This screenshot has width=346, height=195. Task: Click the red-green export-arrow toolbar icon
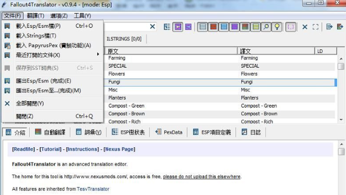340,27
